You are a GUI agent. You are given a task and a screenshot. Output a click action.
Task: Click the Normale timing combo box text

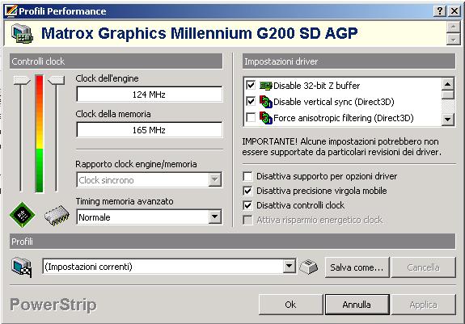(x=95, y=217)
